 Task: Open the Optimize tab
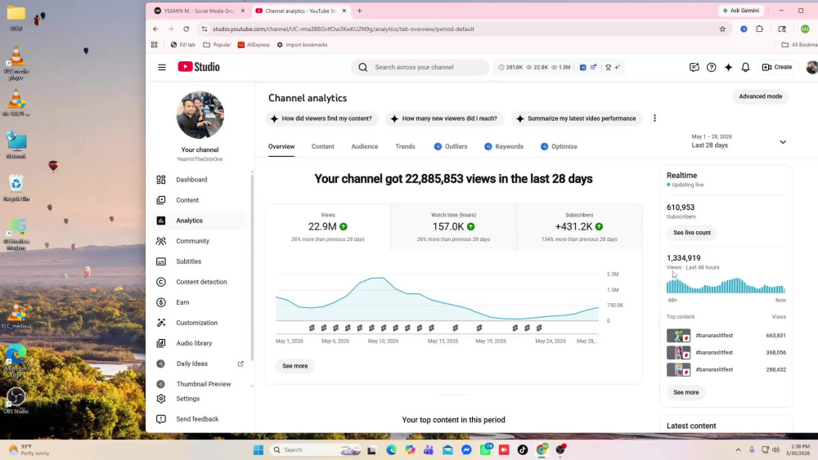[559, 146]
